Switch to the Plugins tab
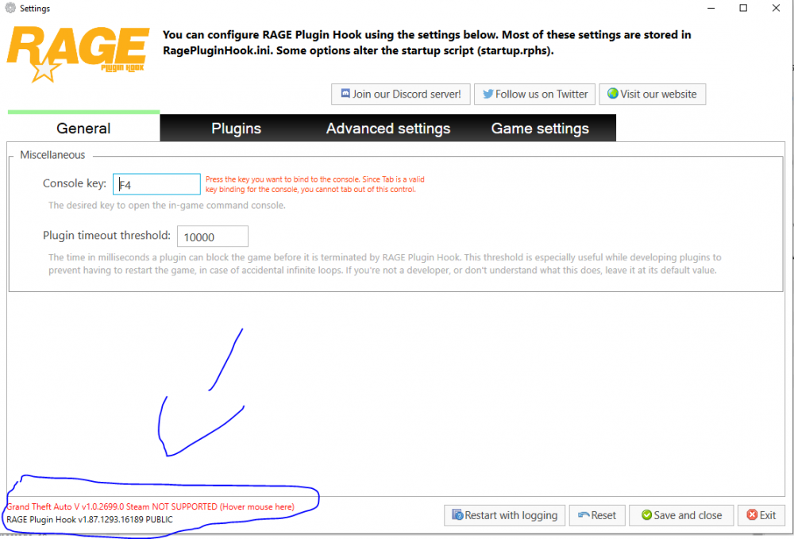 pyautogui.click(x=236, y=129)
